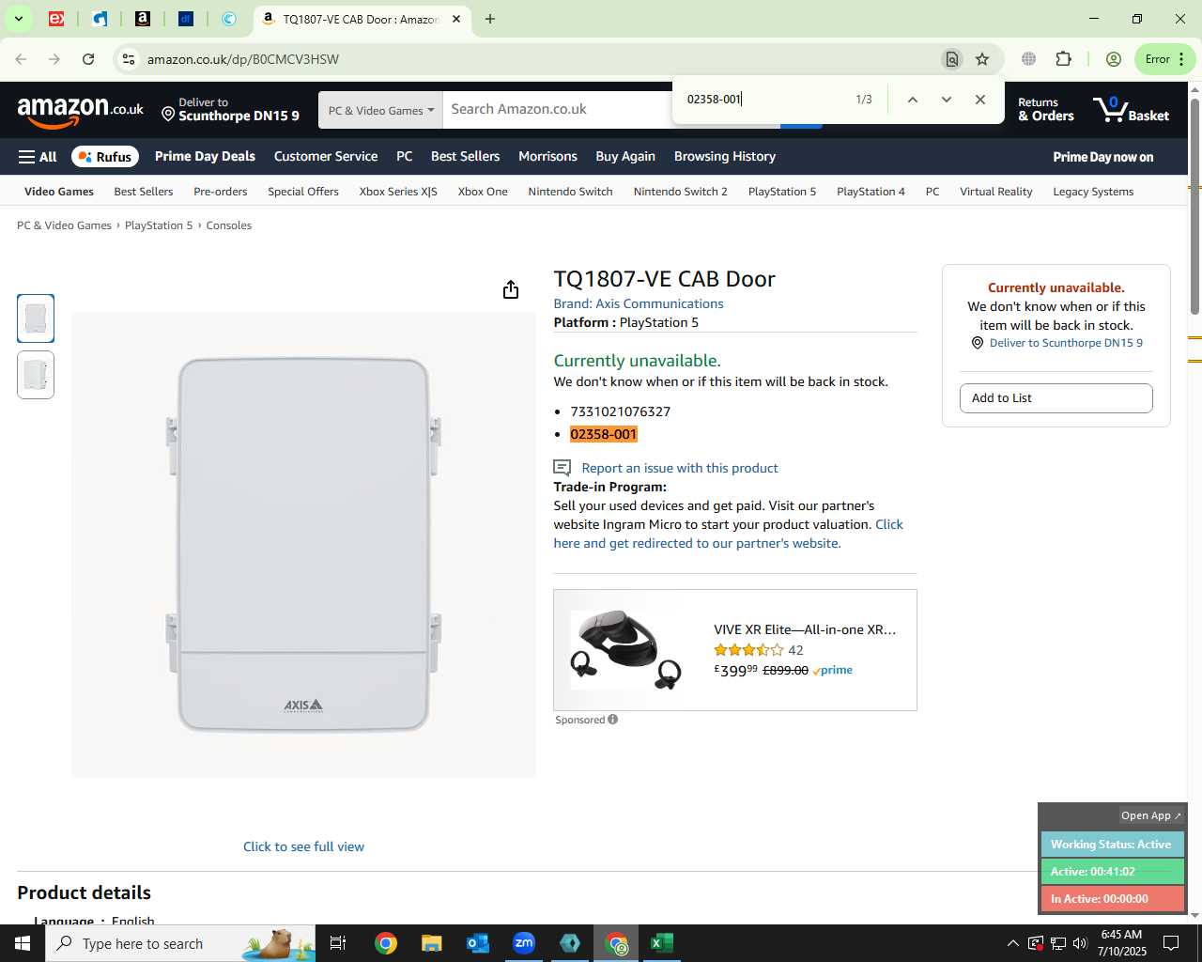Click Deliver to Scunthorpe link in buy box

point(1066,343)
